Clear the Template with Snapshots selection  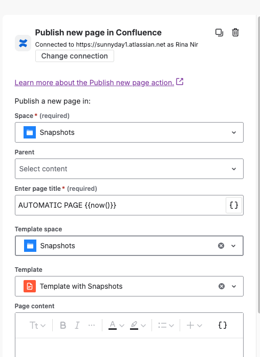222,286
